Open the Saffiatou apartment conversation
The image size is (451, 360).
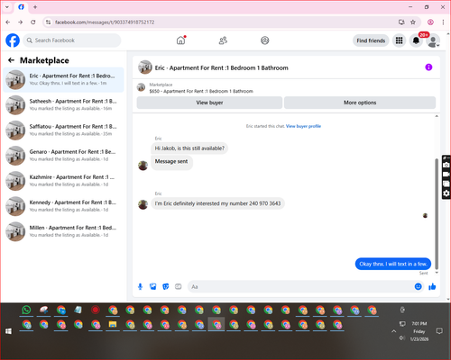click(63, 130)
